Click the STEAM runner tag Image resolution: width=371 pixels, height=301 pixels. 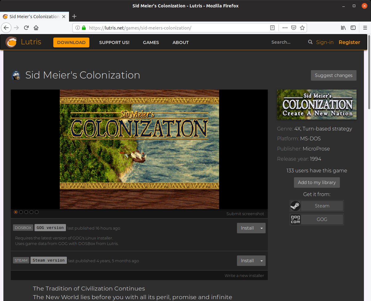coord(21,261)
